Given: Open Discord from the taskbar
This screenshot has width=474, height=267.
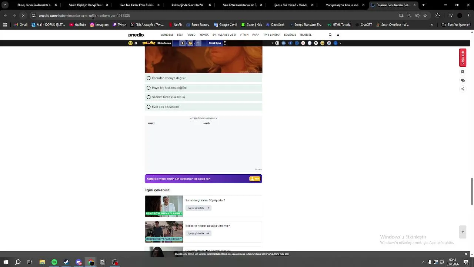Looking at the screenshot, I should click(x=79, y=262).
